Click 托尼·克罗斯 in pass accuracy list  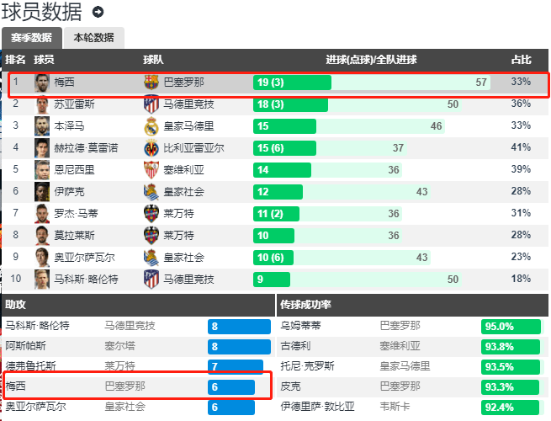tap(307, 366)
